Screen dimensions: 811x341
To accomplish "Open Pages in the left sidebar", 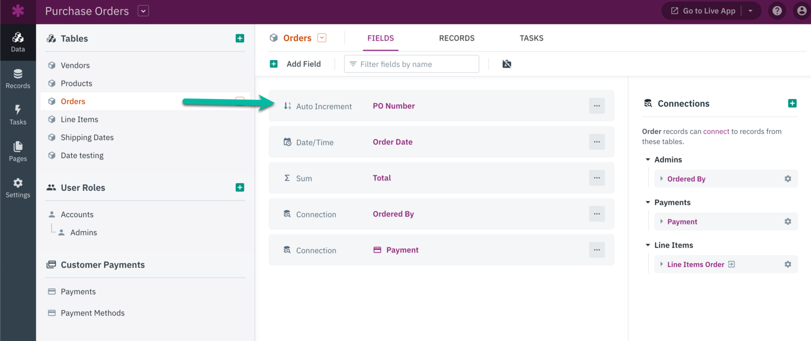I will coord(18,151).
